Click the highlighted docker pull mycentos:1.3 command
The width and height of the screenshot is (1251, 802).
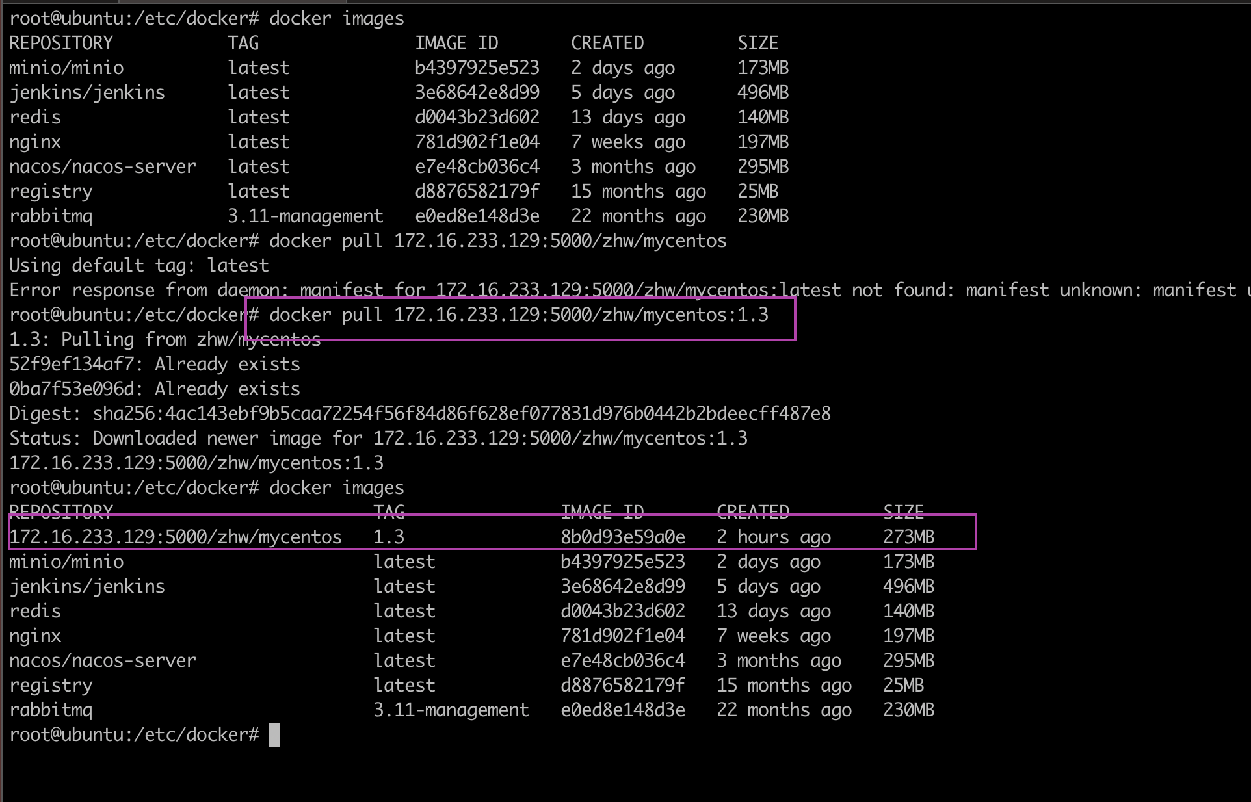coord(518,315)
